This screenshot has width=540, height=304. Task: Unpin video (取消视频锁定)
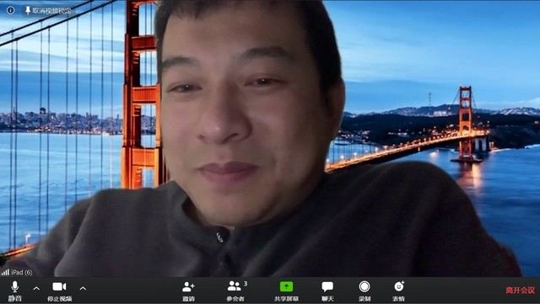[49, 11]
